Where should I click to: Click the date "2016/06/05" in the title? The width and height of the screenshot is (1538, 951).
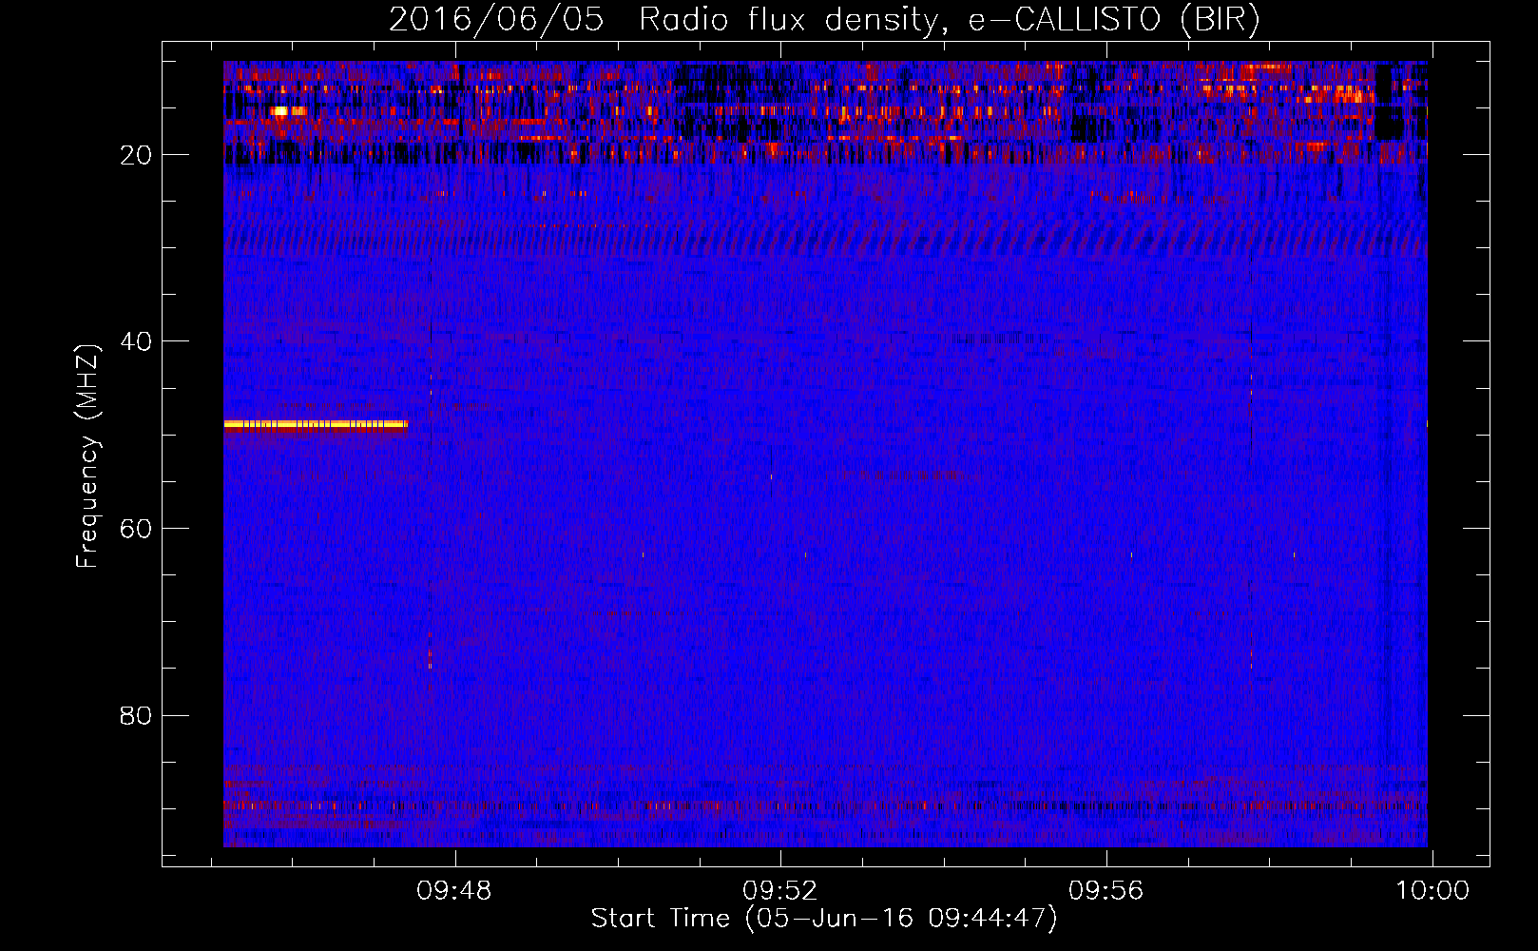click(496, 19)
